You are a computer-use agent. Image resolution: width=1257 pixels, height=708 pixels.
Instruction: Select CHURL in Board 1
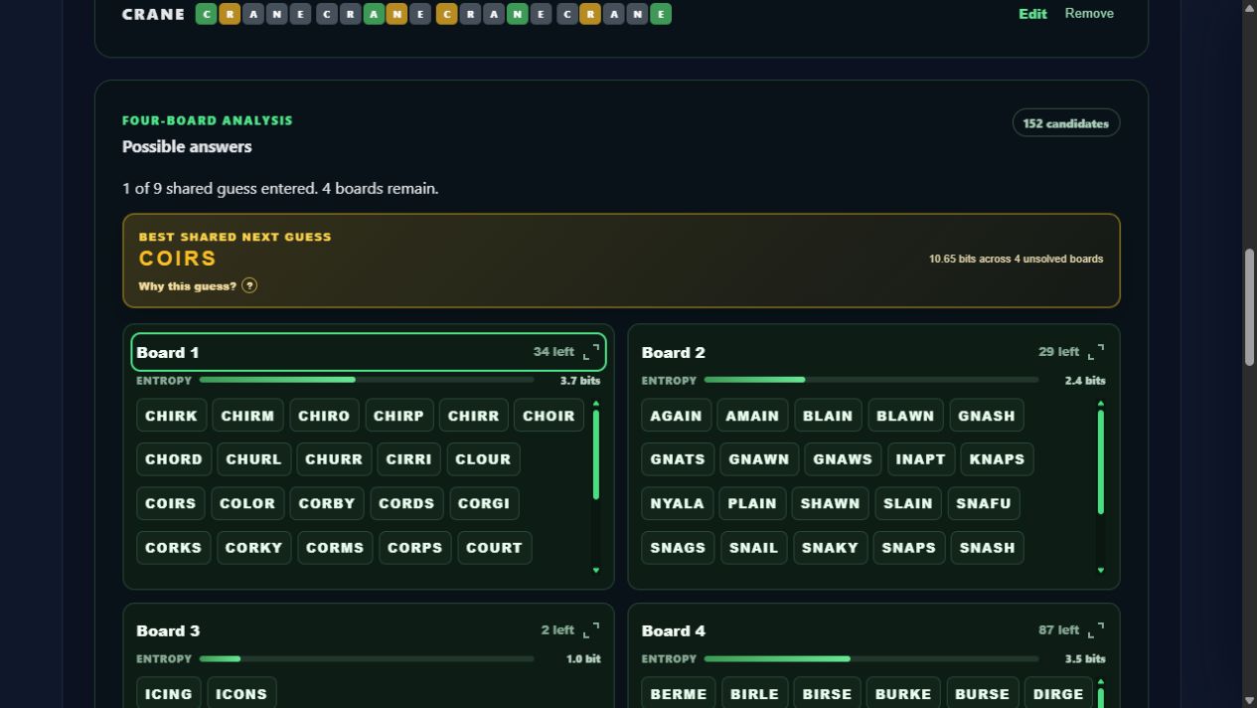pyautogui.click(x=253, y=459)
